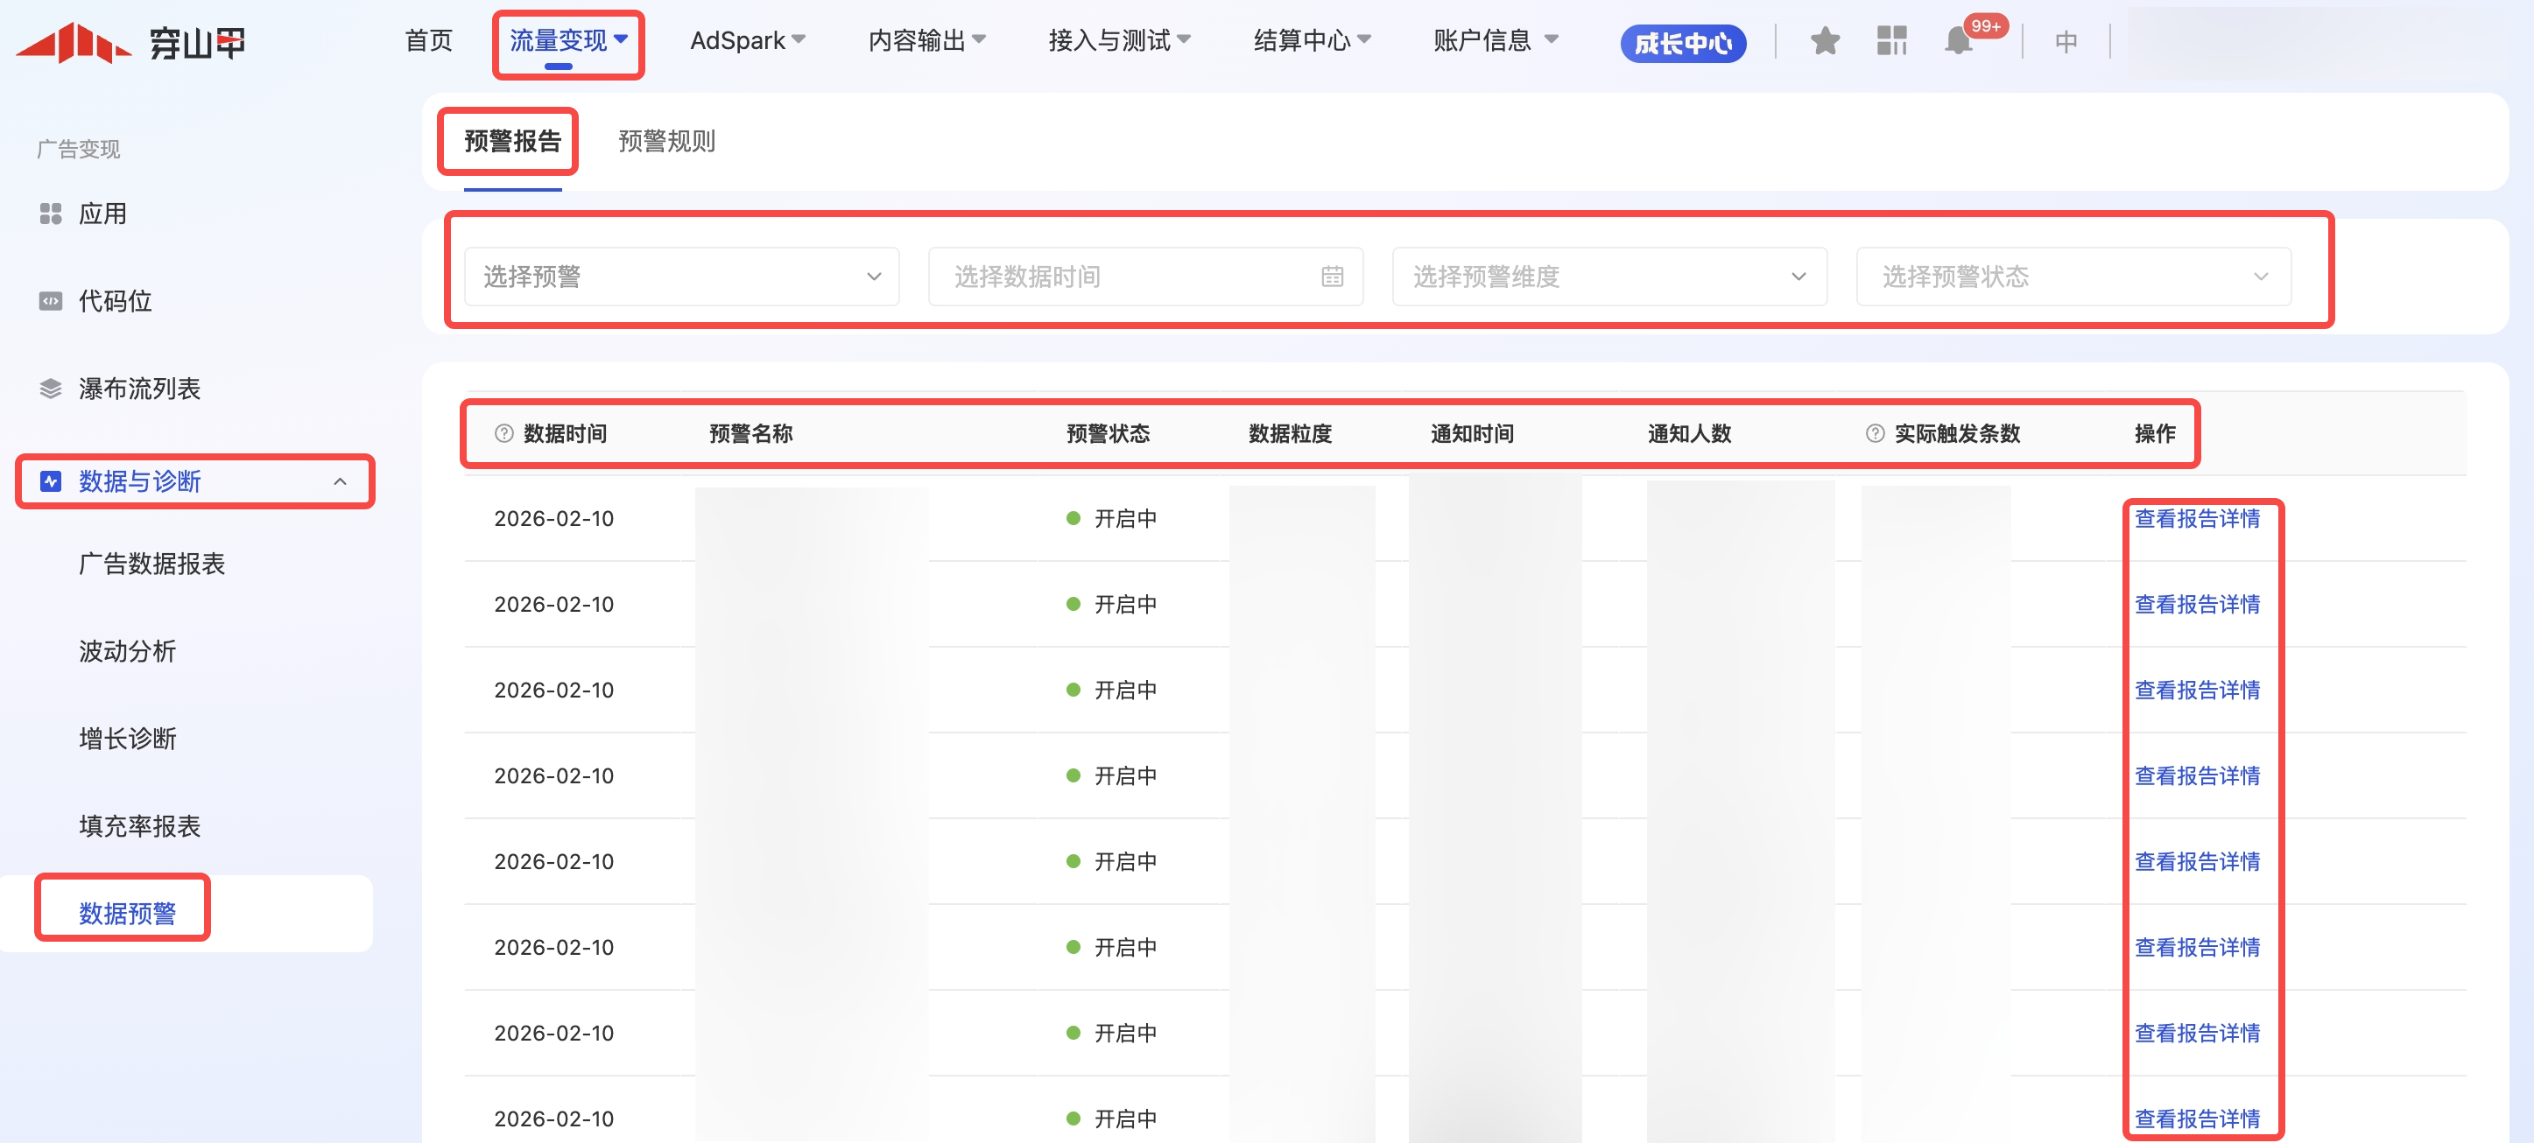Image resolution: width=2534 pixels, height=1143 pixels.
Task: Open the 选择预警维度 dropdown
Action: click(1608, 277)
